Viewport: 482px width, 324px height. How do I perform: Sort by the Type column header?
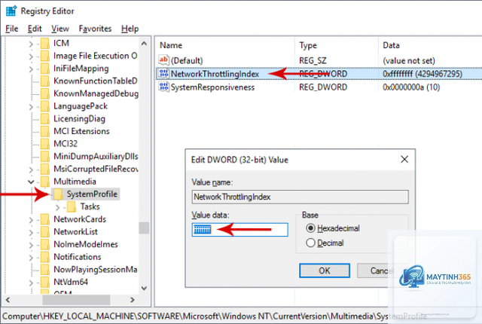pyautogui.click(x=308, y=45)
